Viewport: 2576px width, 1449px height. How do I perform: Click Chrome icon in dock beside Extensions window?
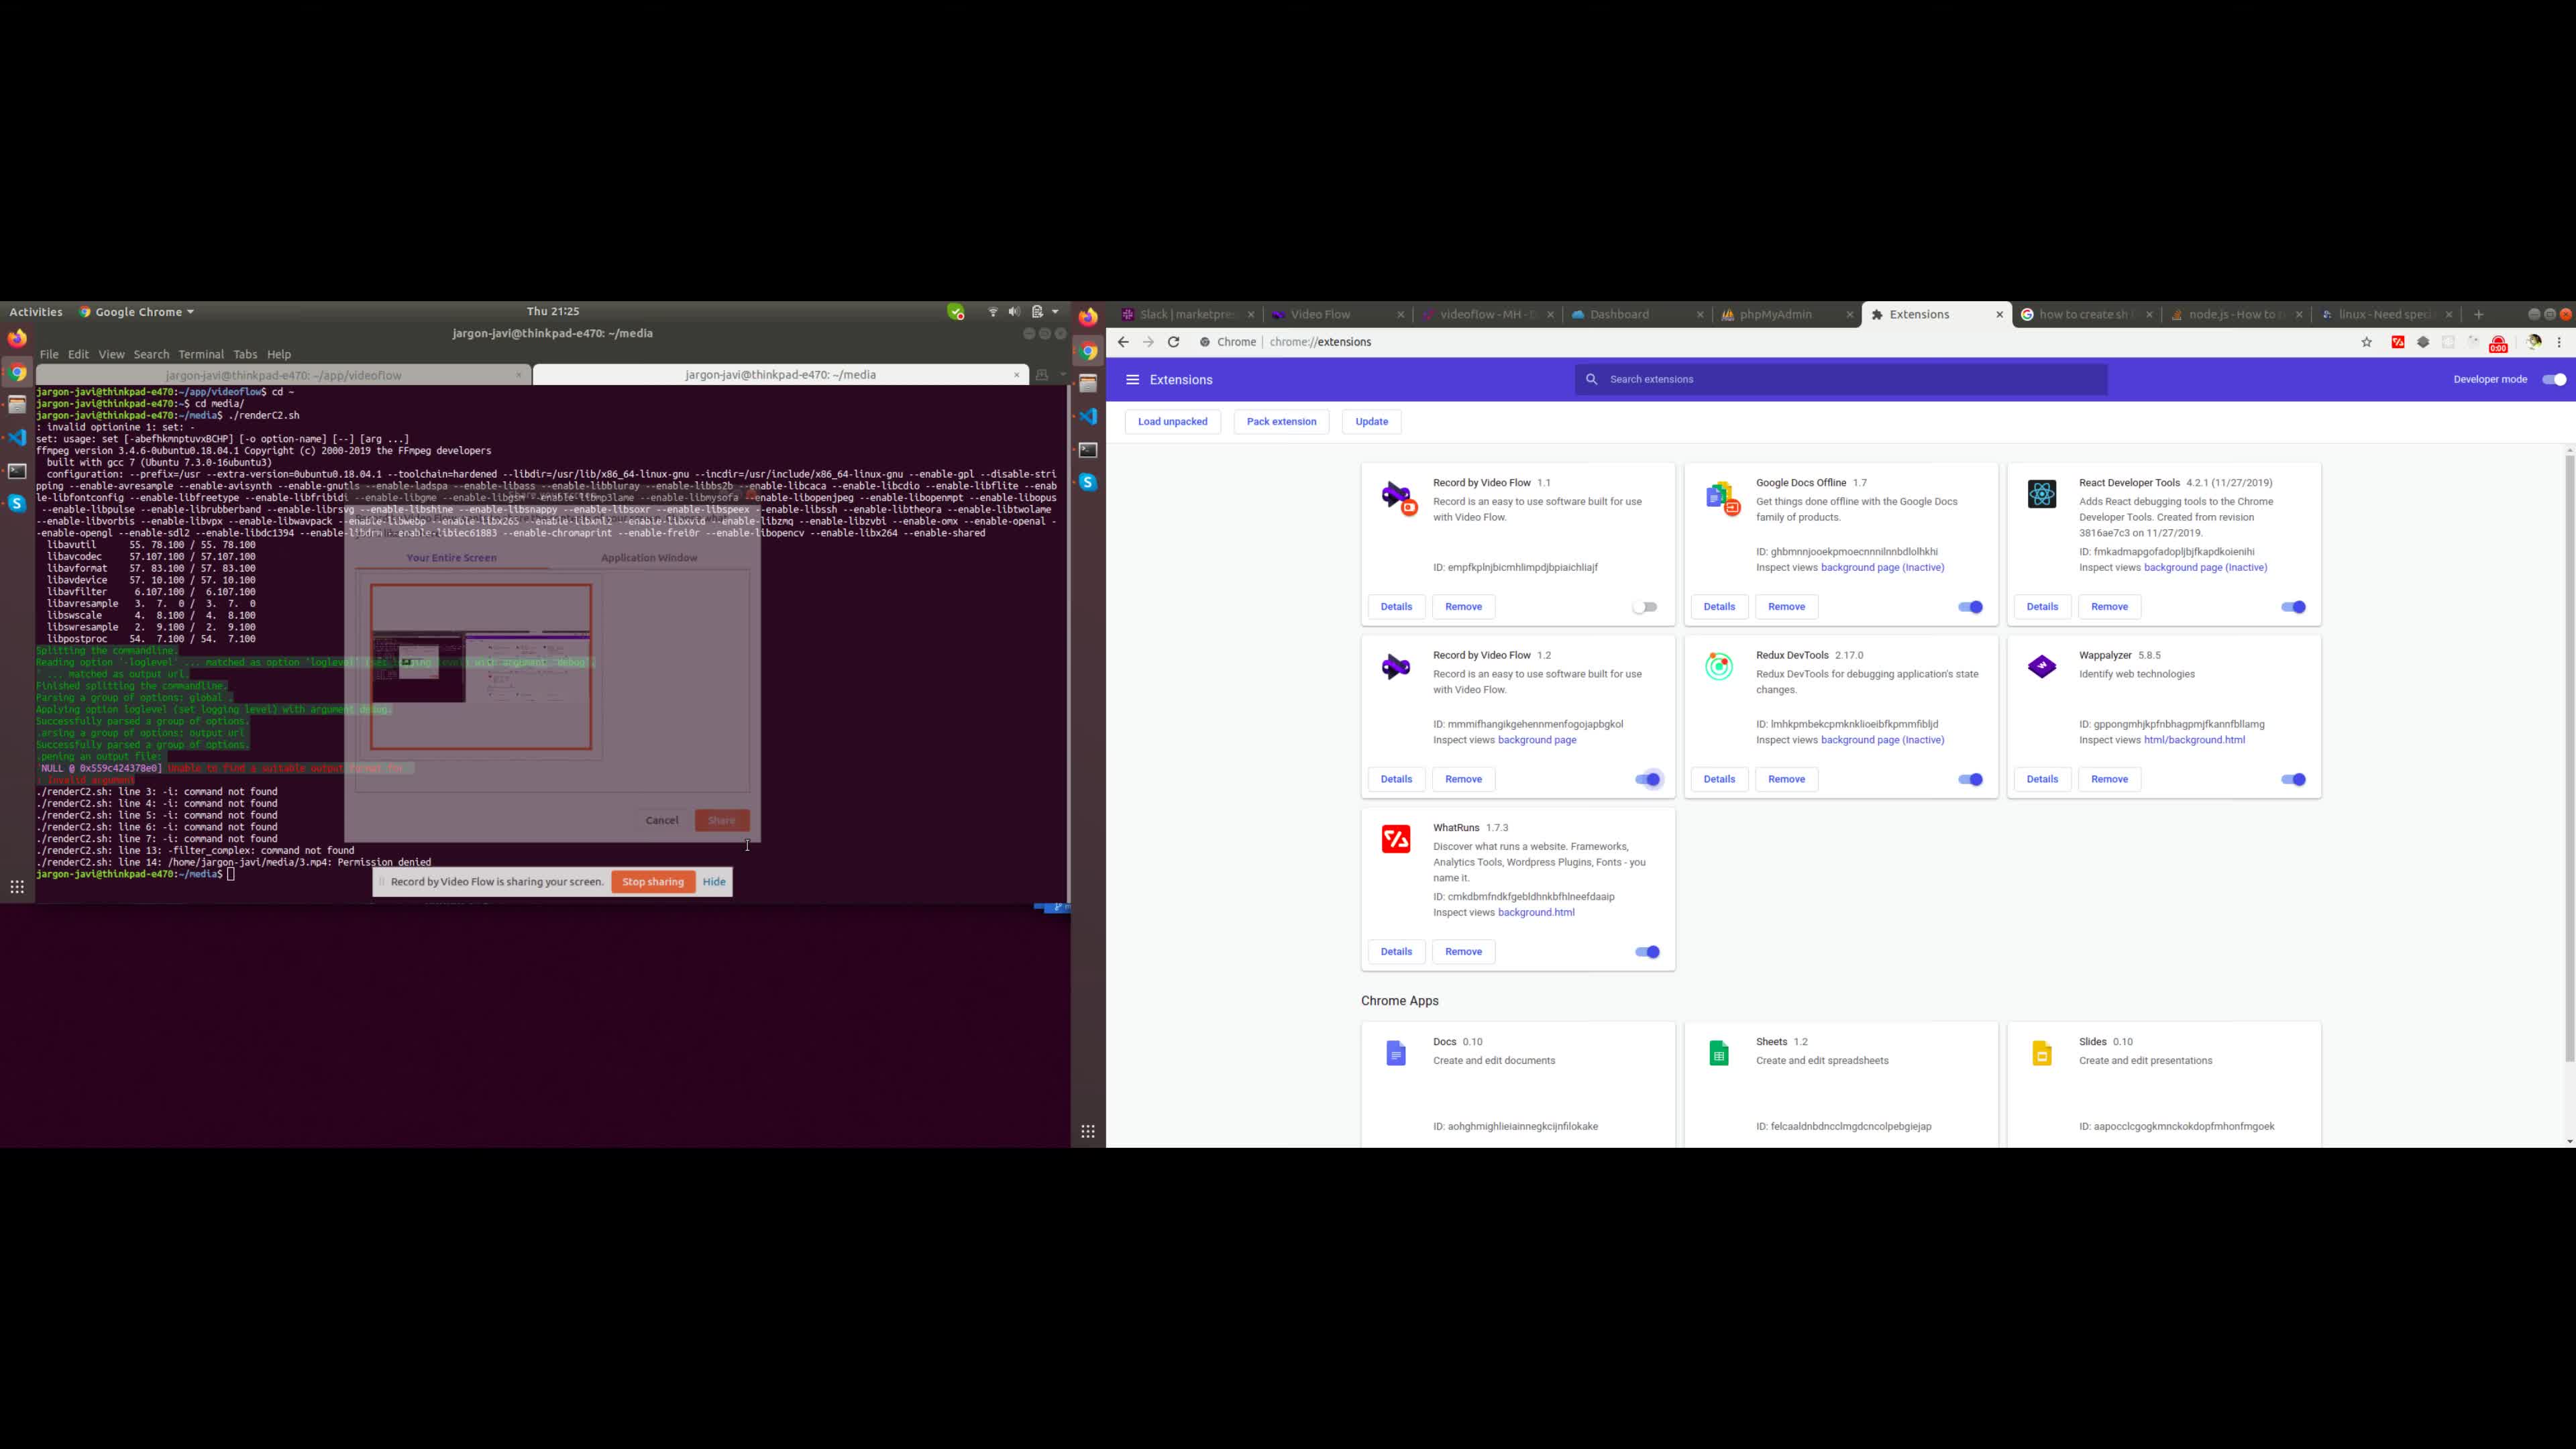click(x=1088, y=351)
